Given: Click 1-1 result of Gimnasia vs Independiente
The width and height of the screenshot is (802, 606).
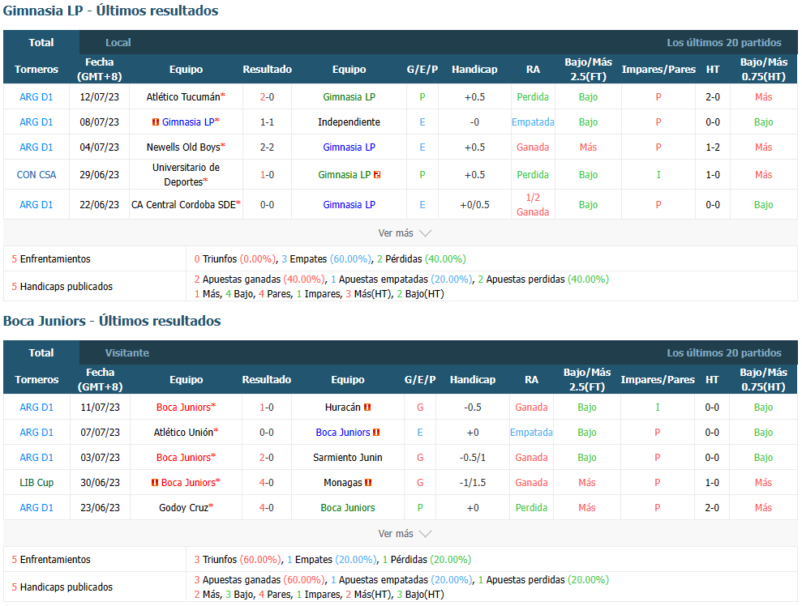Looking at the screenshot, I should (267, 122).
